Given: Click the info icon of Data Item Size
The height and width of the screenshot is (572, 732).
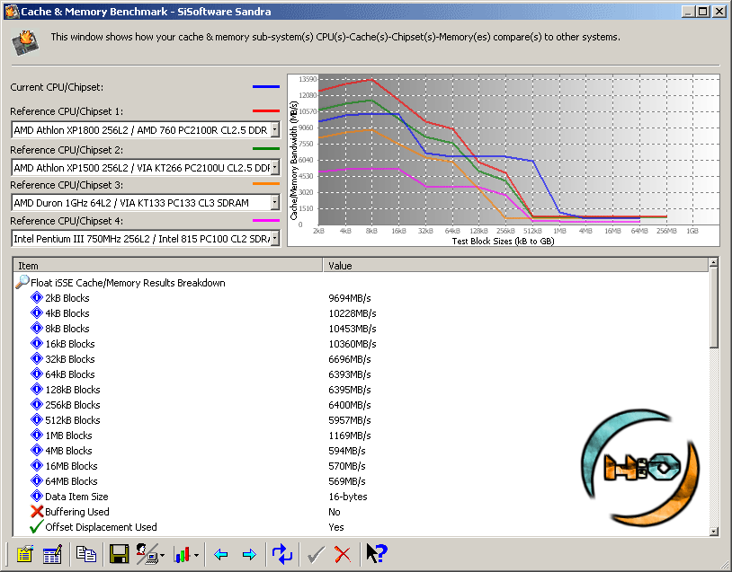Looking at the screenshot, I should coord(36,496).
